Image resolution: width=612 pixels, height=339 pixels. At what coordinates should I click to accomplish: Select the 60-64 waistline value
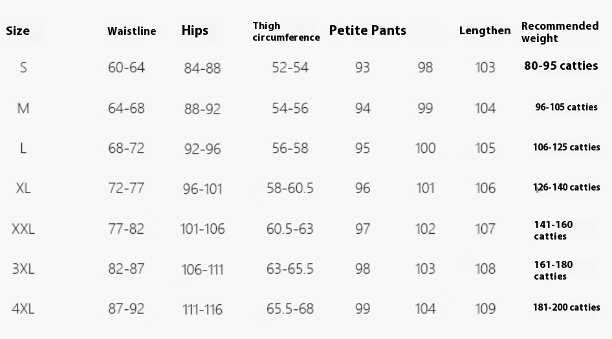point(126,68)
